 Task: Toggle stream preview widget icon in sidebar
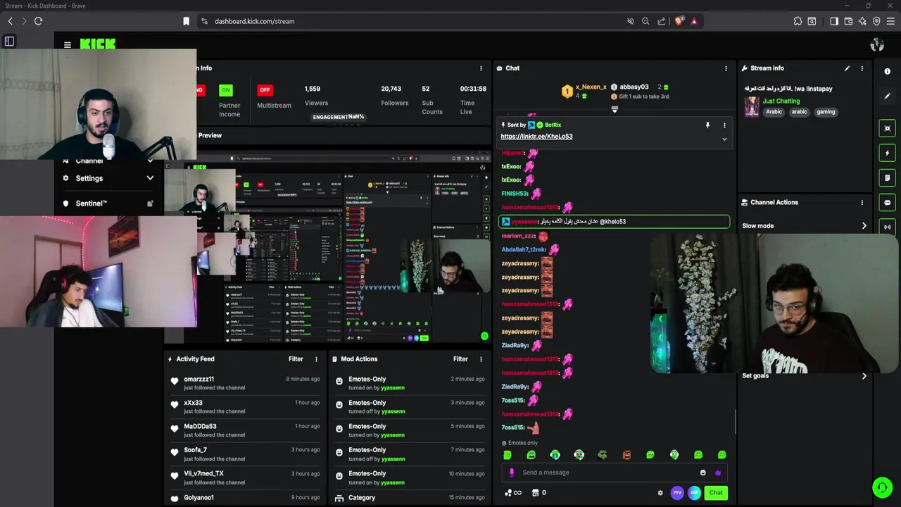(887, 128)
